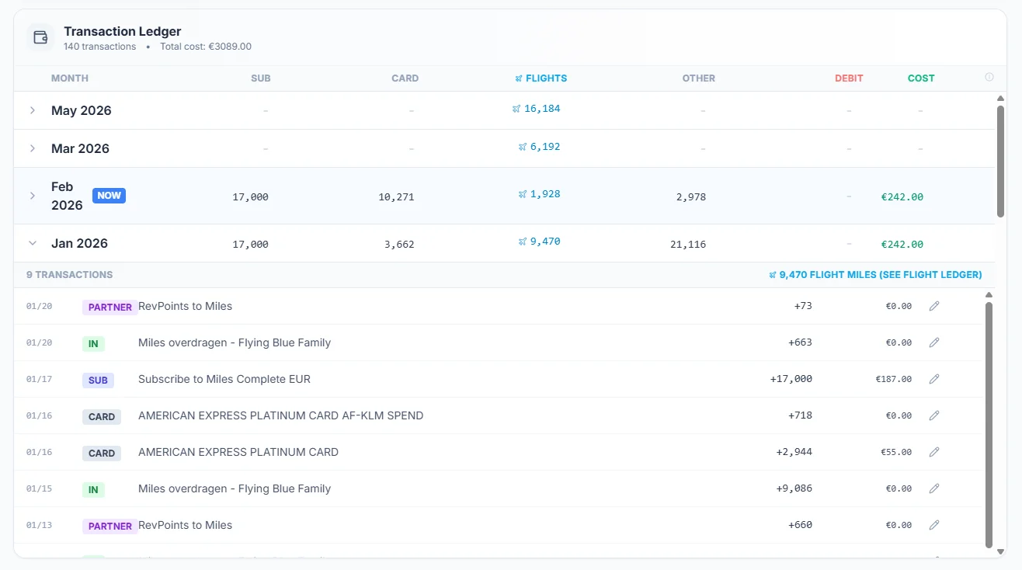Click the wallet icon beside Transaction Ledger title
The height and width of the screenshot is (570, 1022).
point(39,37)
